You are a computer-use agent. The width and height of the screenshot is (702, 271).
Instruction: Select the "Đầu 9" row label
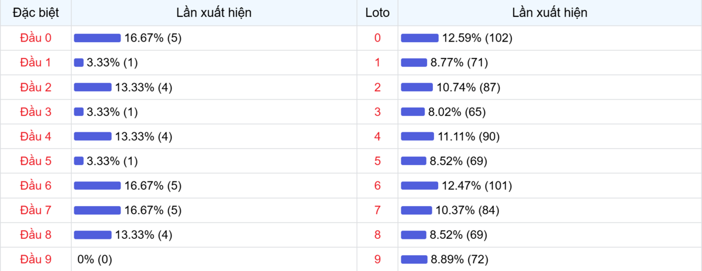[x=36, y=259]
